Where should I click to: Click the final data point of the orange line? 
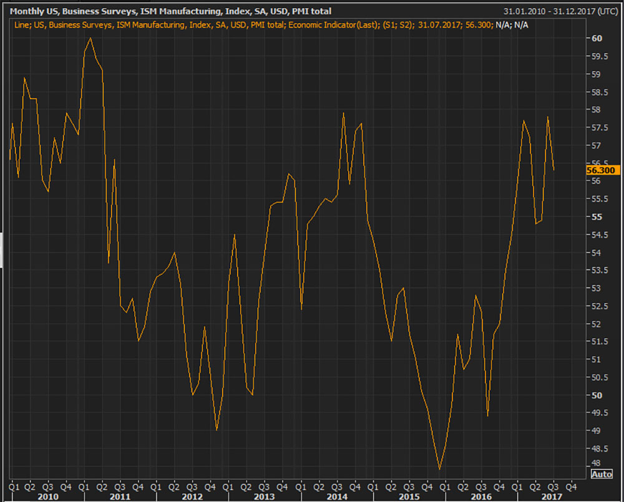(554, 170)
